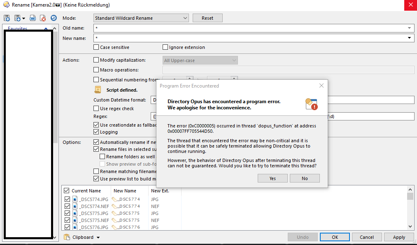
Task: Toggle the Current Name header select-all checkbox
Action: (x=67, y=191)
